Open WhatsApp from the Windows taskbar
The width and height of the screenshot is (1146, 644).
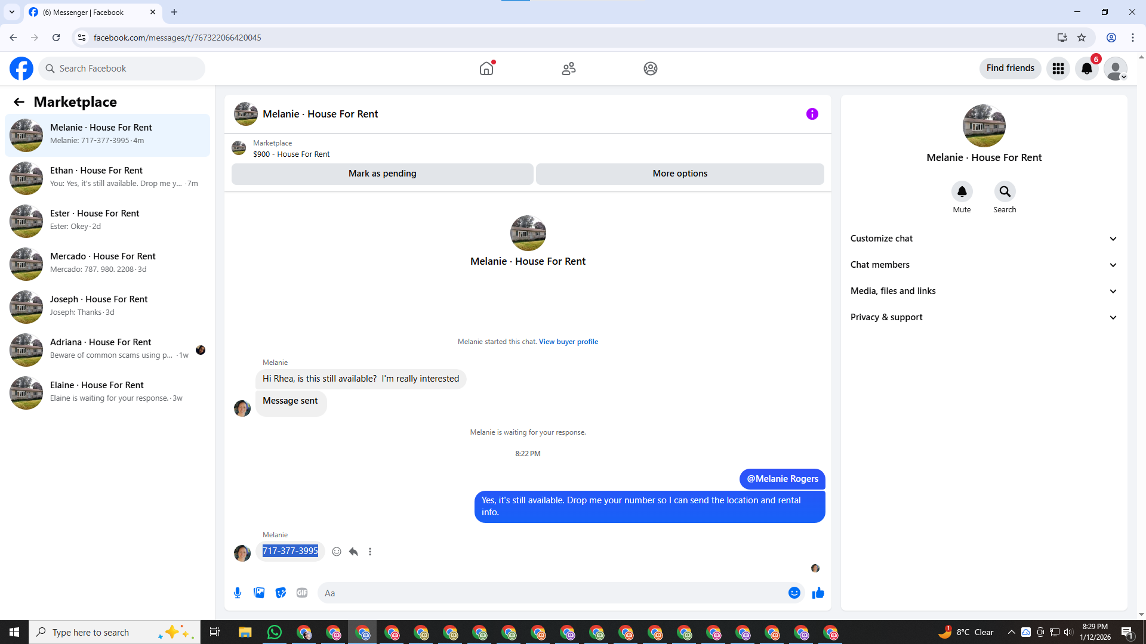(274, 632)
